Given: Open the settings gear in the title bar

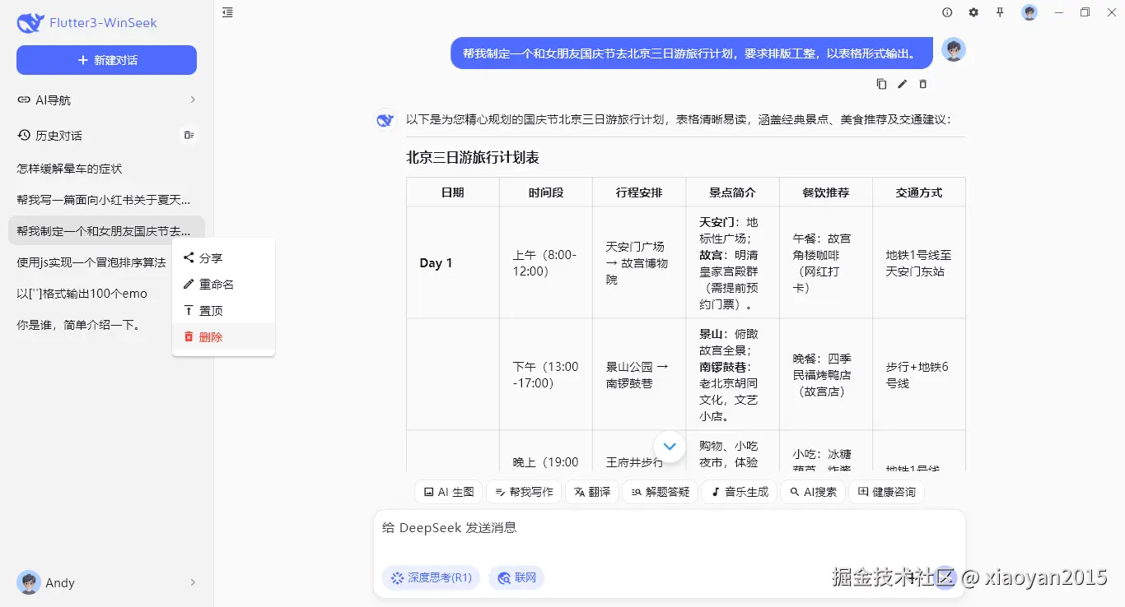Looking at the screenshot, I should click(x=973, y=12).
